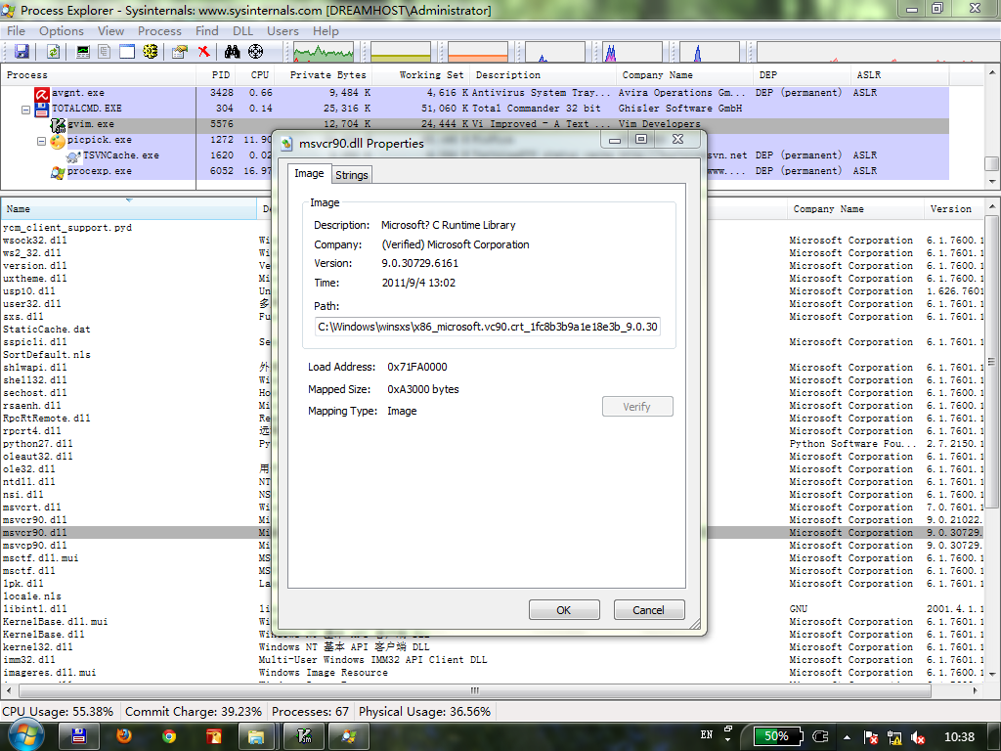
Task: Sort DLL list by Name column header
Action: click(x=129, y=209)
